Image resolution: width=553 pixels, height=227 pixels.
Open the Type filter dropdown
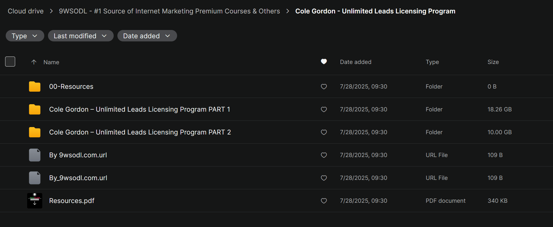pos(25,36)
